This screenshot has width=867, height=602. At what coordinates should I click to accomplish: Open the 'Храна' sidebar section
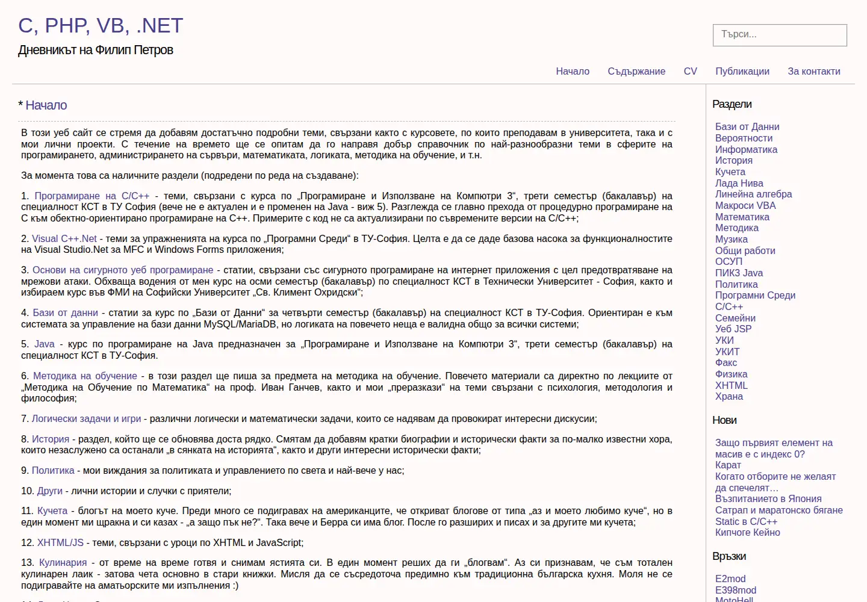tap(729, 396)
